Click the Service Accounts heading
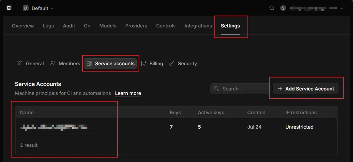The image size is (353, 162). [x=38, y=84]
